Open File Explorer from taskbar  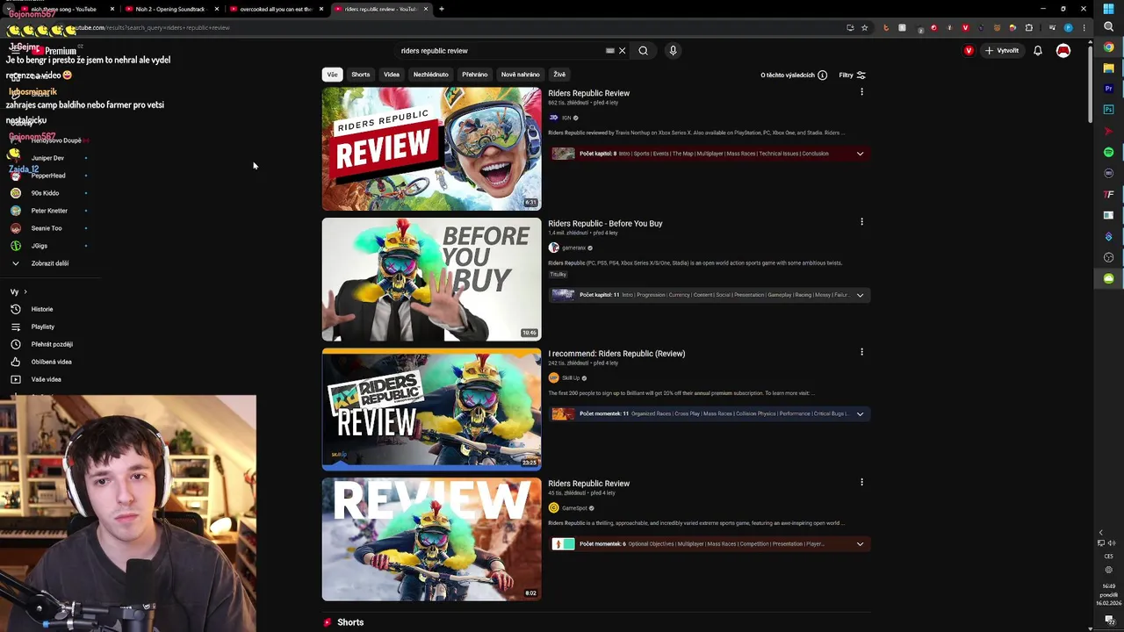1108,68
